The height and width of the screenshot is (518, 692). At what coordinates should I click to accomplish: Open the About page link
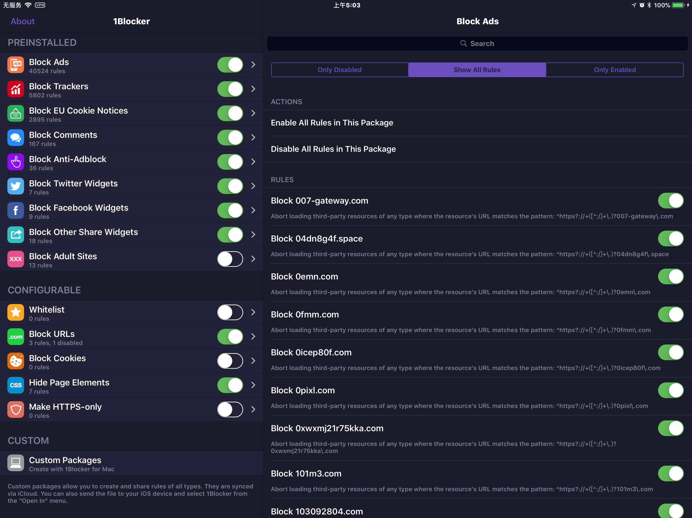tap(23, 21)
